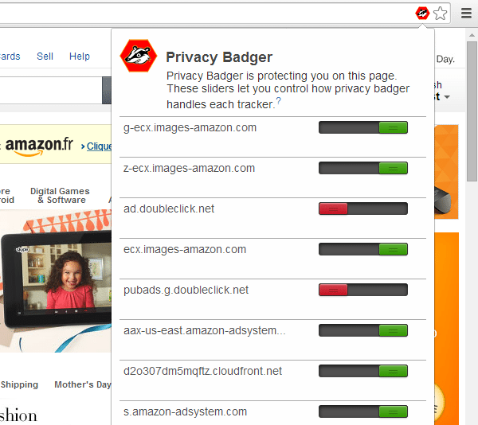Open the Help link on Amazon
478x425 pixels.
[80, 57]
